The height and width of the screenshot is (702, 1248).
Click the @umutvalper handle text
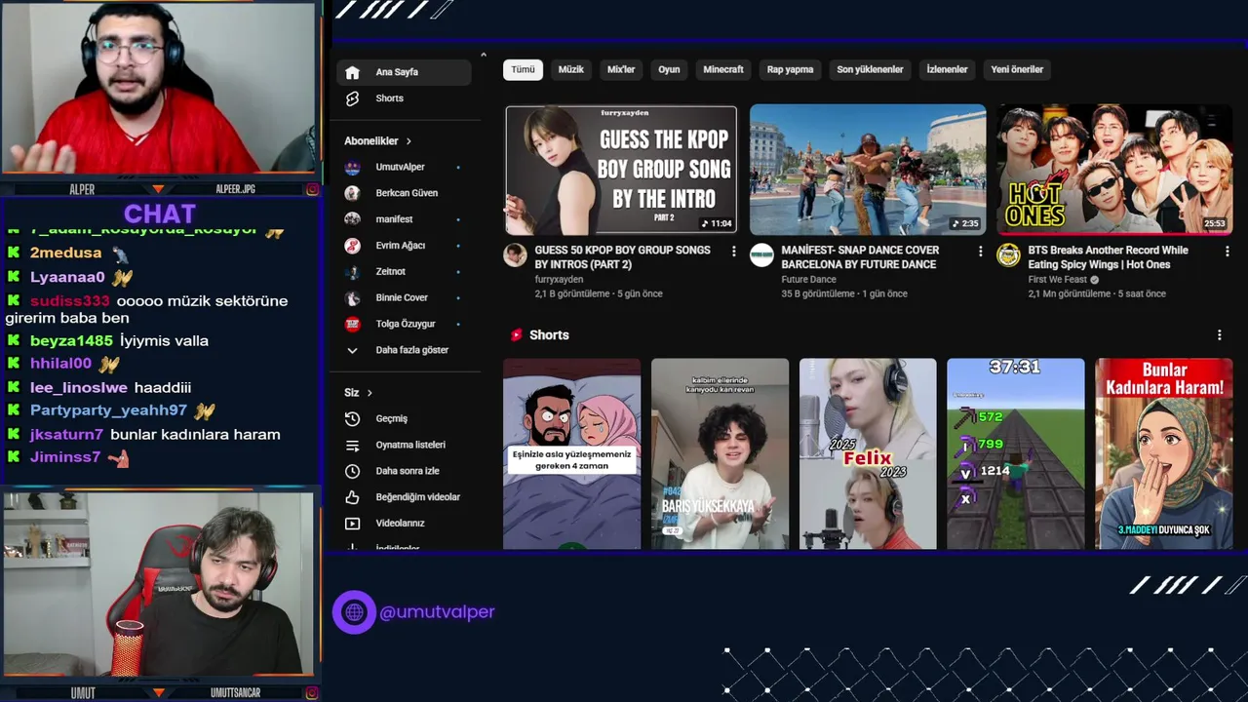[437, 612]
